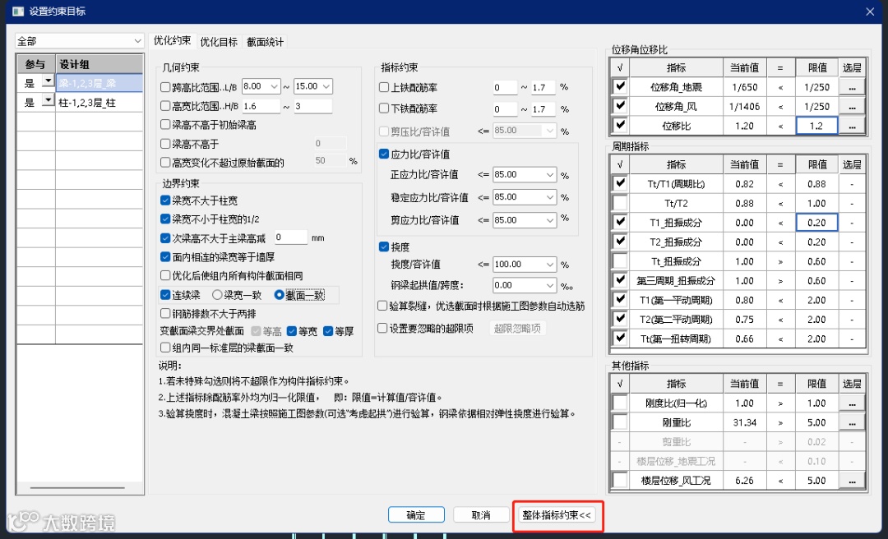Open 参与 dropdown for 柱-1,2,3层_柱 row
The width and height of the screenshot is (888, 539).
point(49,101)
